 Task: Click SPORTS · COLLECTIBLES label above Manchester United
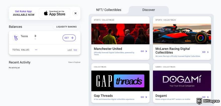(104, 20)
